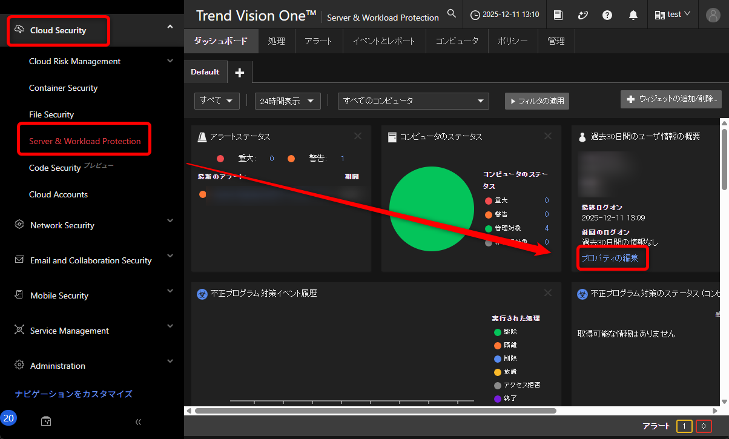The image size is (729, 439).
Task: Click the Mobile Security phone icon
Action: click(x=19, y=295)
